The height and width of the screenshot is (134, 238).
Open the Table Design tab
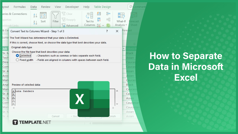click(102, 7)
